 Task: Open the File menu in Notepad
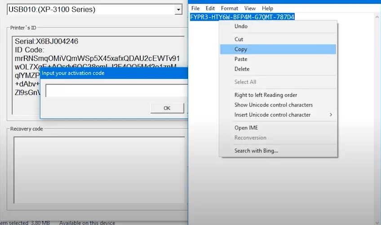[x=195, y=9]
